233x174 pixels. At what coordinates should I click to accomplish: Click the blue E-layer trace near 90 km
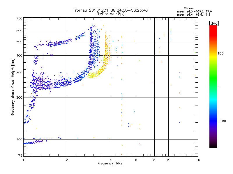33,142
